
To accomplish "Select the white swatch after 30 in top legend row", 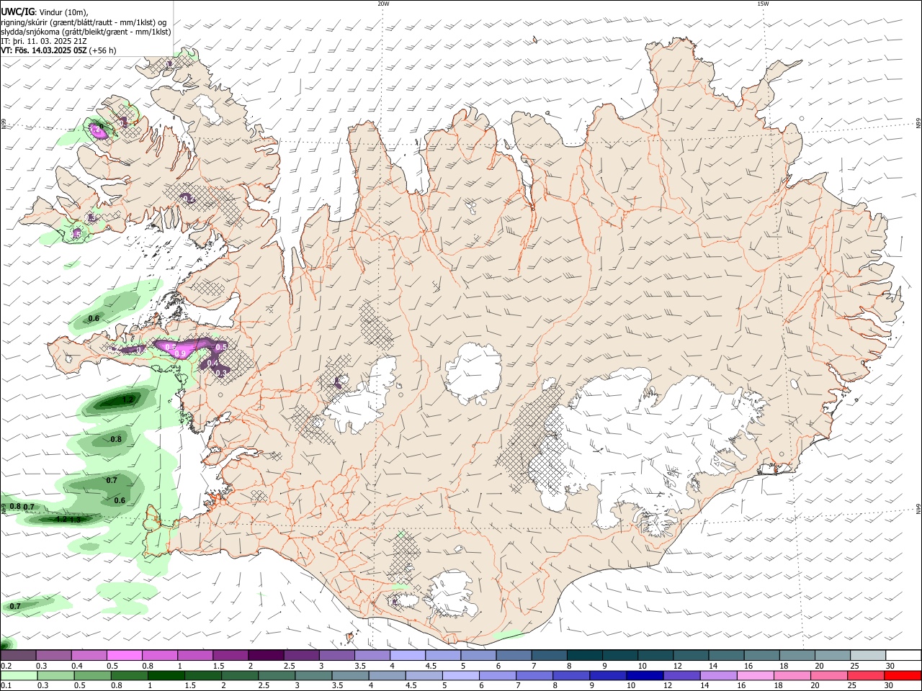I will click(x=904, y=656).
